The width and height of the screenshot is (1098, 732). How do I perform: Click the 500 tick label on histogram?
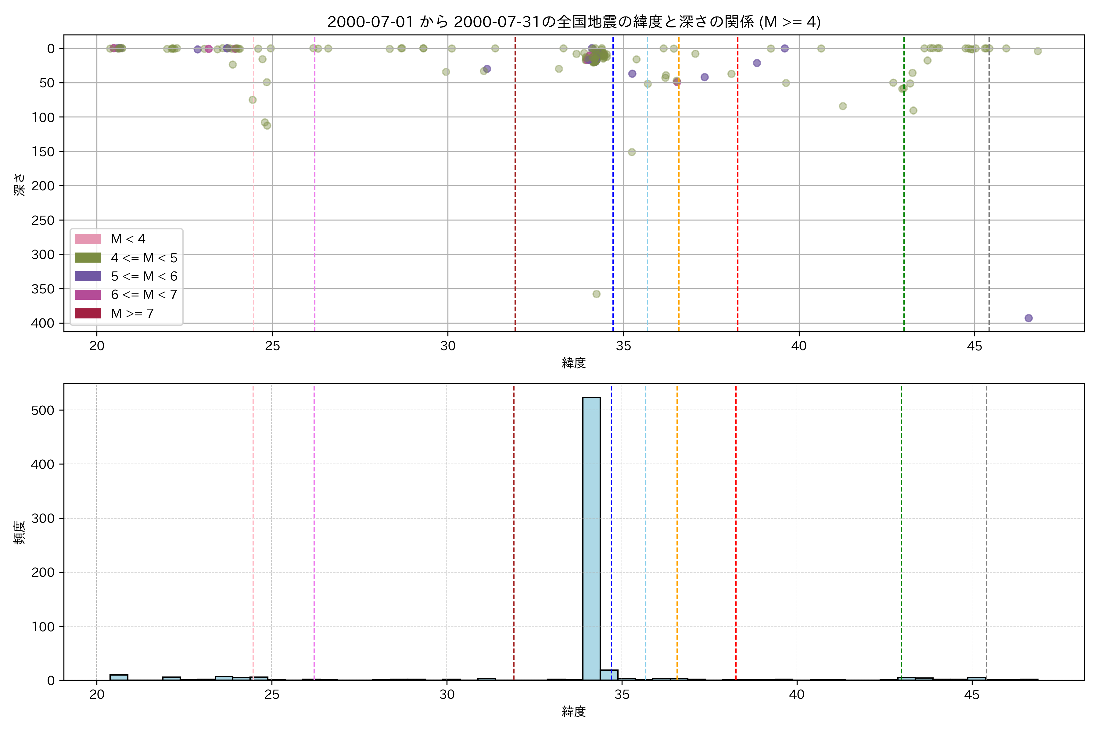[43, 410]
